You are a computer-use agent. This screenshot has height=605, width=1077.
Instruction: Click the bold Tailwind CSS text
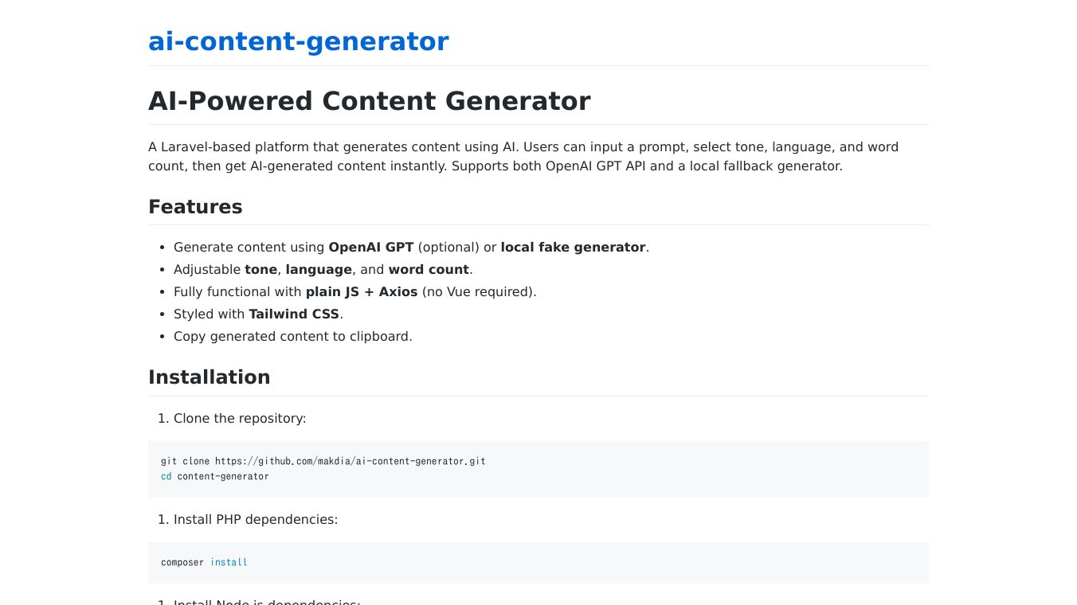click(x=293, y=314)
